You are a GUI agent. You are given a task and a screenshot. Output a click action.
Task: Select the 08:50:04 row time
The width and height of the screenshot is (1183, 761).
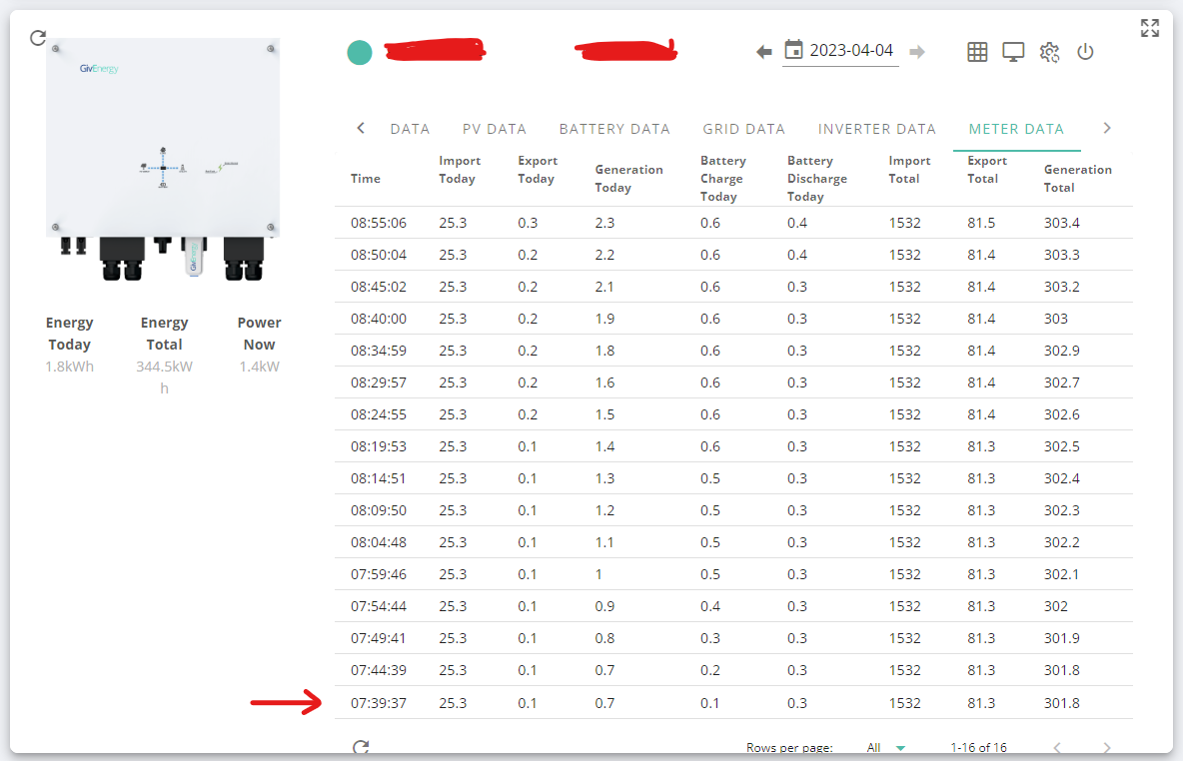coord(378,255)
